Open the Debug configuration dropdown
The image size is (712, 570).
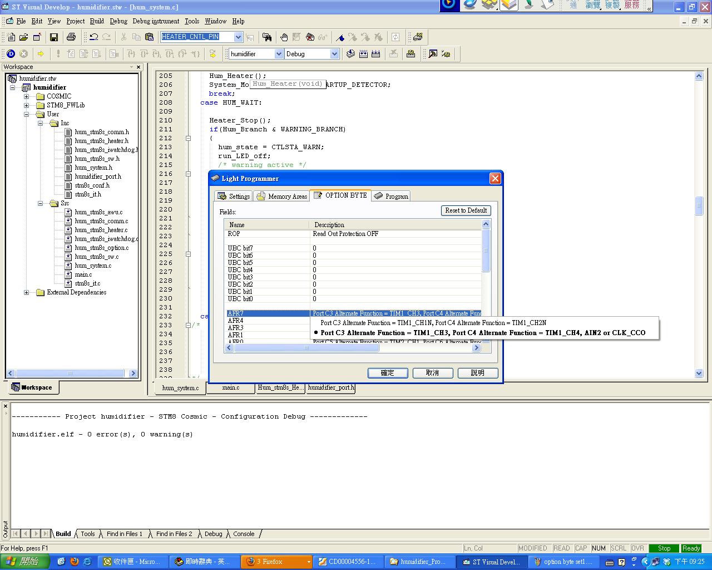point(334,54)
